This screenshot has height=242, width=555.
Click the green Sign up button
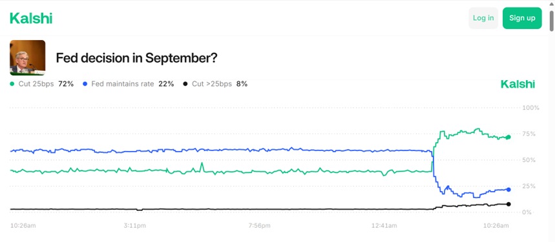click(522, 18)
